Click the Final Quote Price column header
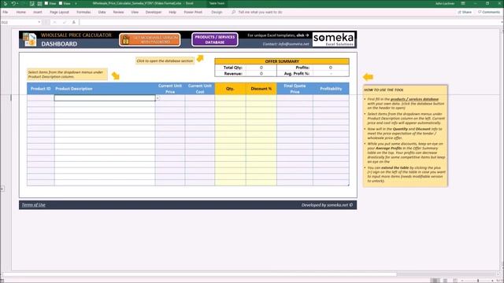The width and height of the screenshot is (504, 283). click(x=295, y=89)
